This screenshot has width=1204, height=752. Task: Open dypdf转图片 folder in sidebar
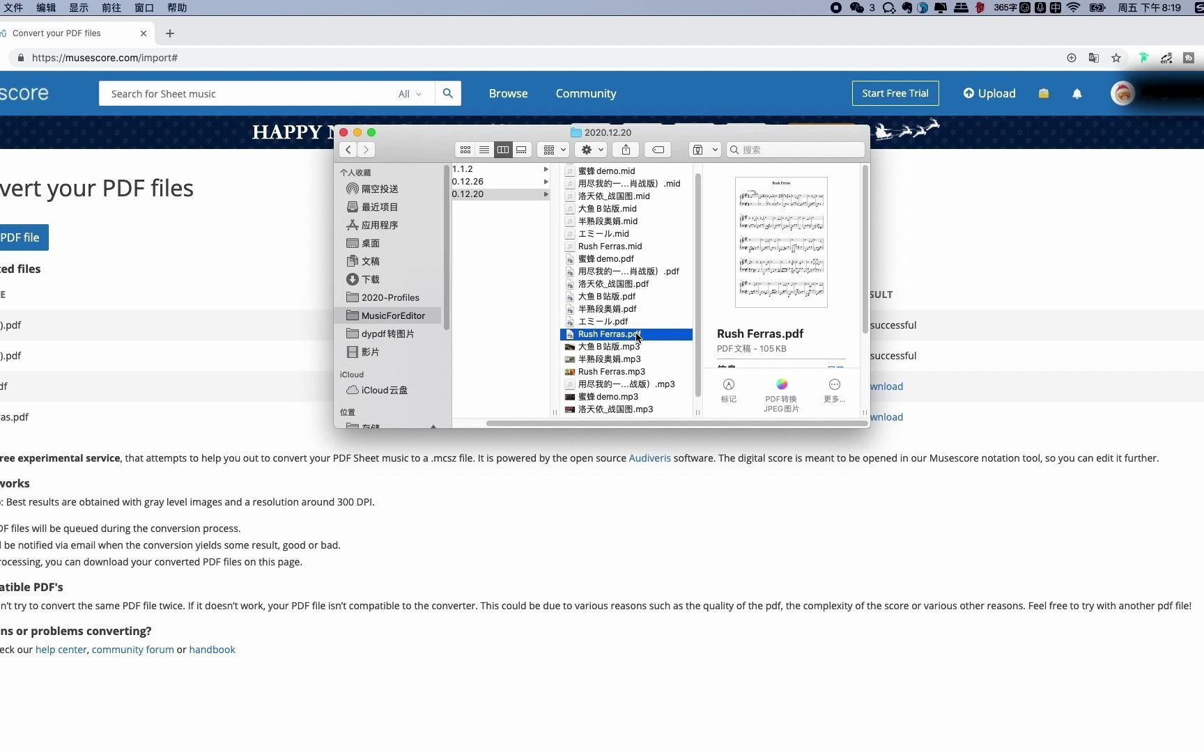(x=388, y=334)
